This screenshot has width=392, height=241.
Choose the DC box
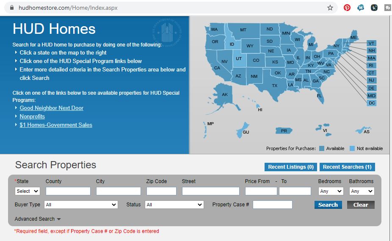371,103
